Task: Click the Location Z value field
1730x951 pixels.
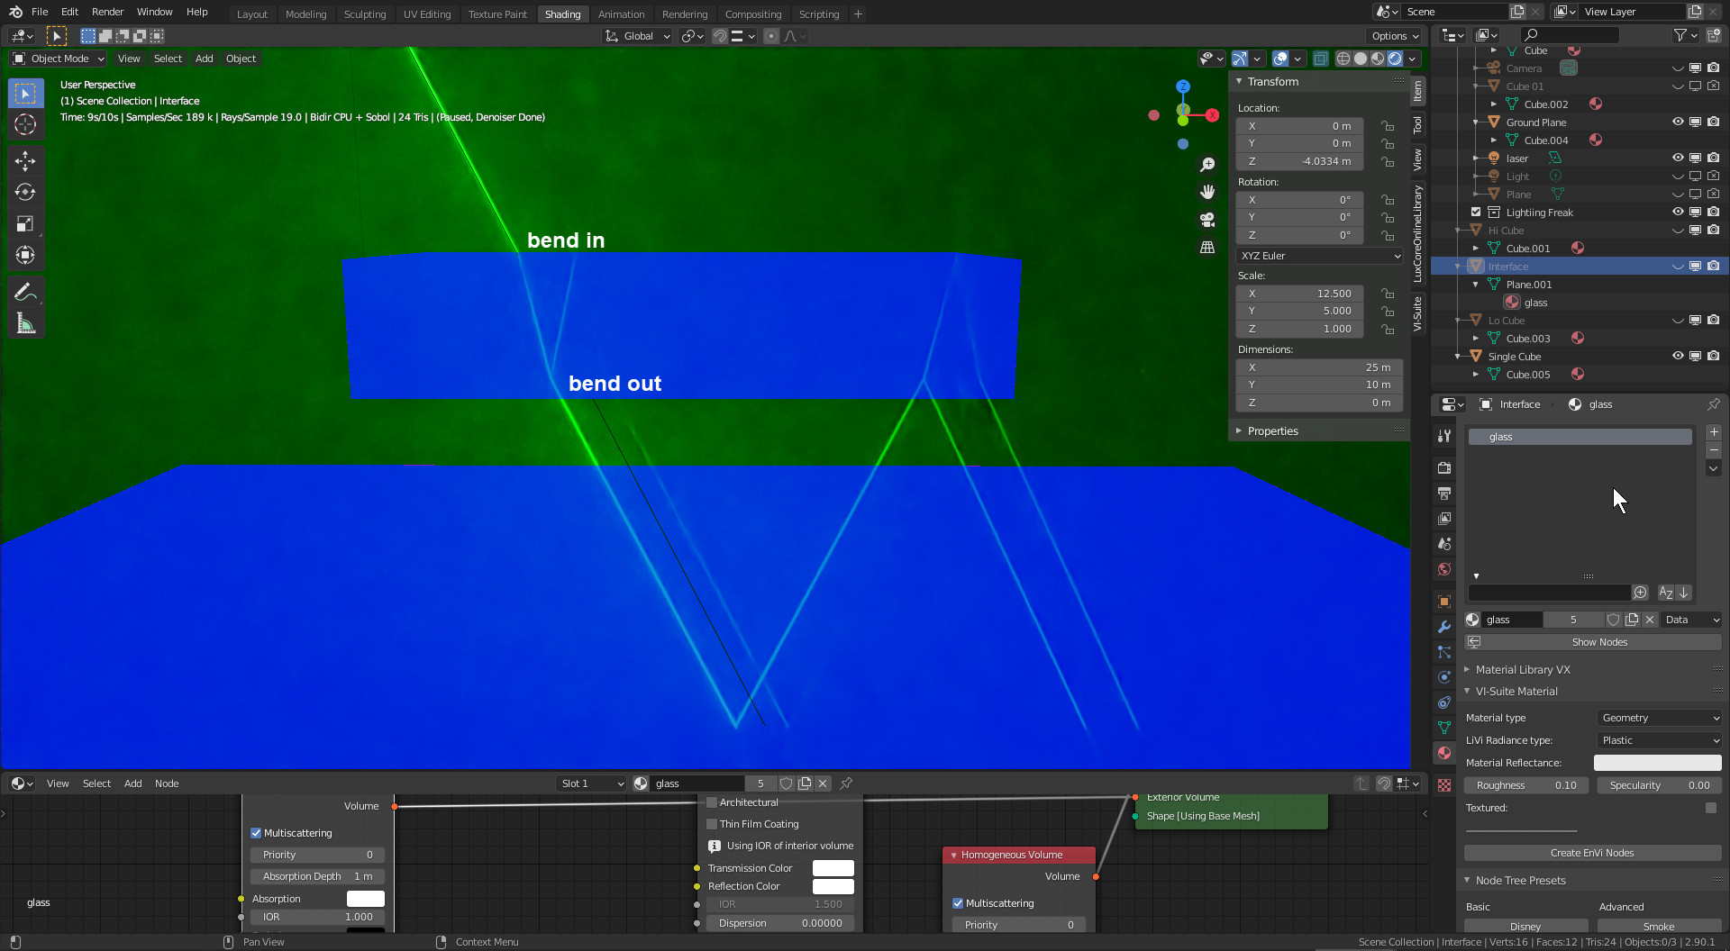Action: [1298, 161]
